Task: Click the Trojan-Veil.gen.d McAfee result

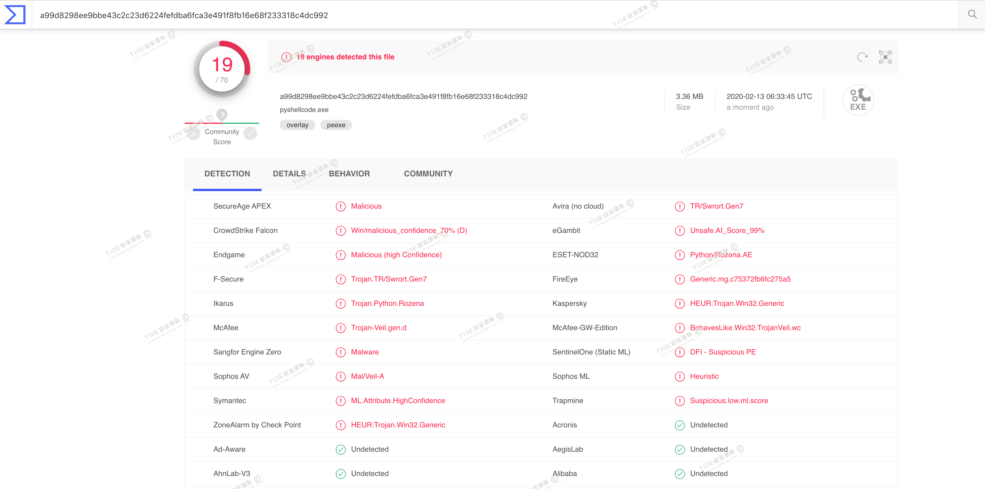Action: pos(378,328)
